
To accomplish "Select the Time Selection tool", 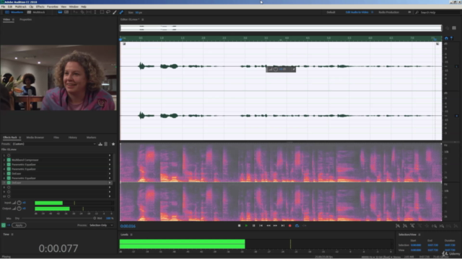I will (95, 12).
